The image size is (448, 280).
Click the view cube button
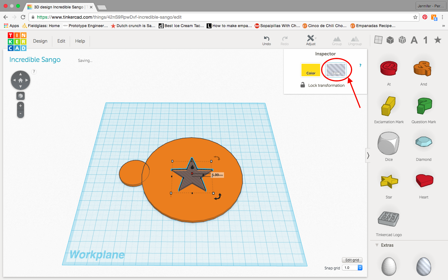(21, 96)
